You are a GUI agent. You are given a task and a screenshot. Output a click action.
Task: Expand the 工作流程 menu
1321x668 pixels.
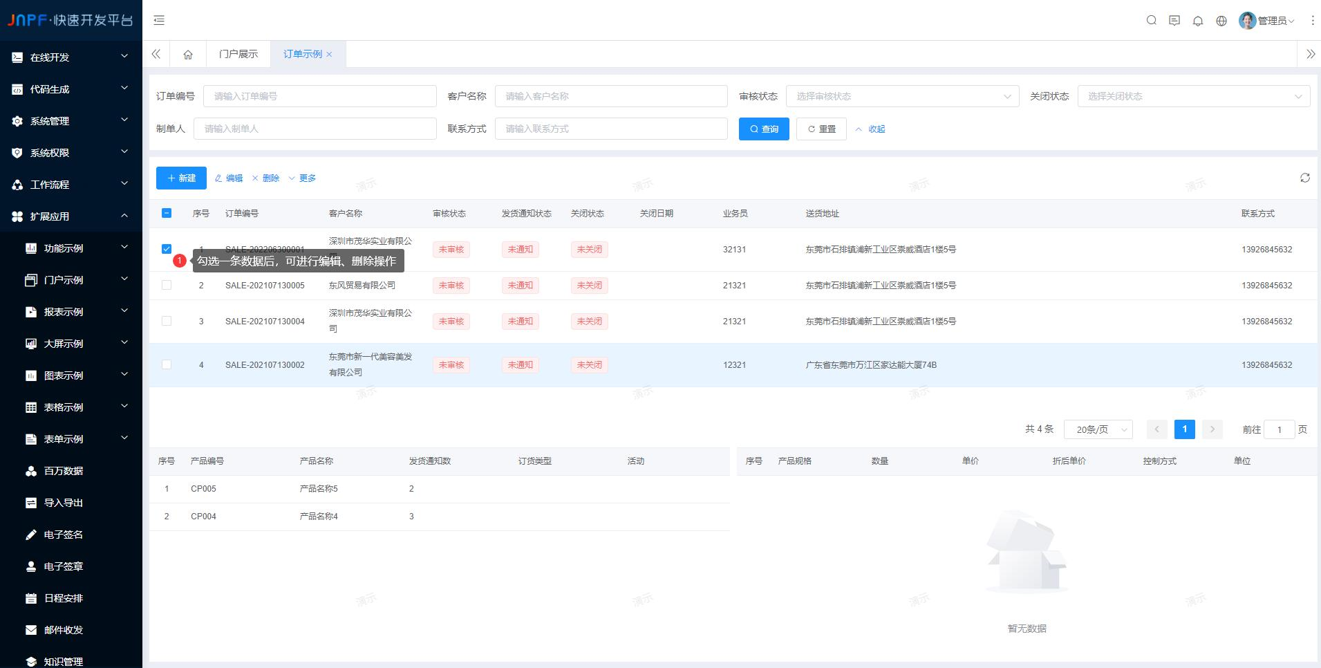click(71, 185)
